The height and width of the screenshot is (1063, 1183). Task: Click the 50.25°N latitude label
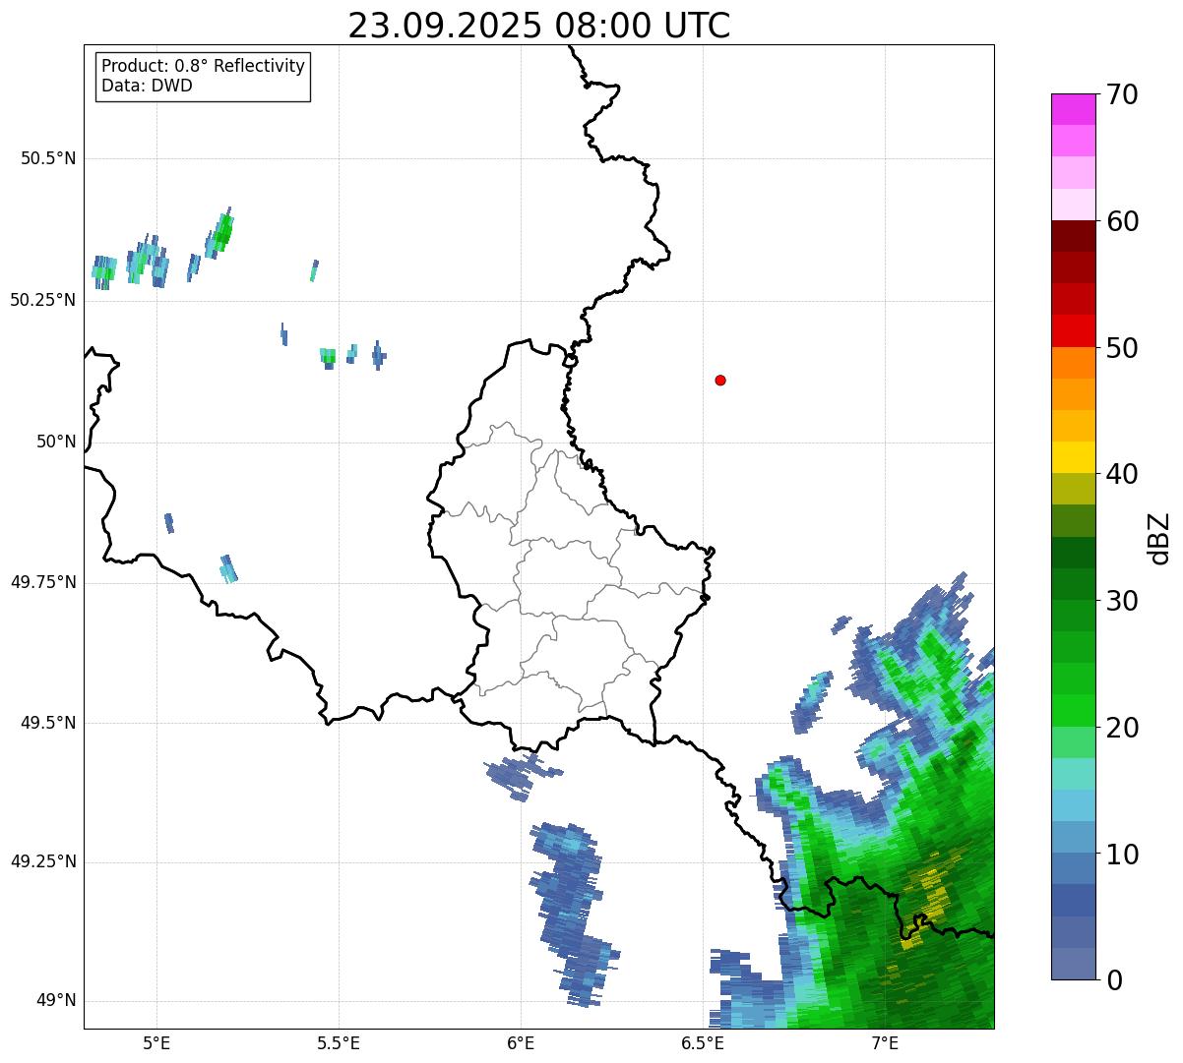(x=43, y=301)
